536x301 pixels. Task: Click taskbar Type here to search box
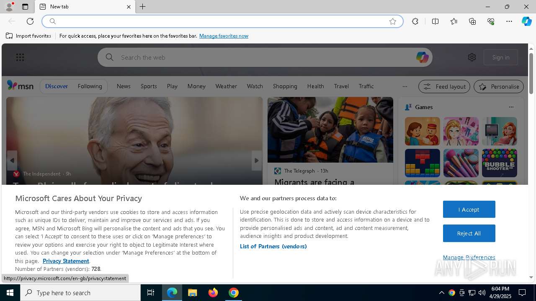pyautogui.click(x=80, y=293)
